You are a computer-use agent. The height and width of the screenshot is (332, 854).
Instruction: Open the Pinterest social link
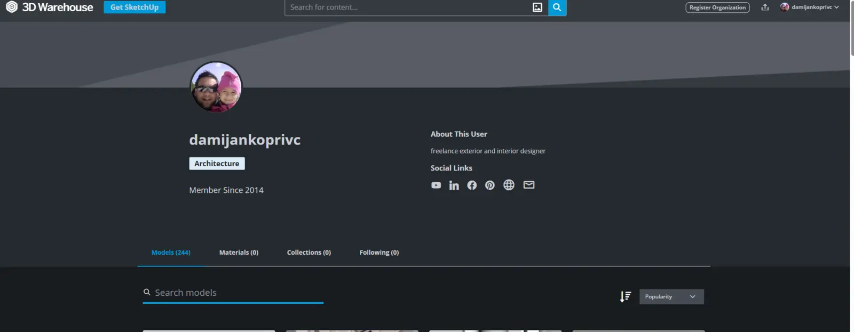pos(490,185)
